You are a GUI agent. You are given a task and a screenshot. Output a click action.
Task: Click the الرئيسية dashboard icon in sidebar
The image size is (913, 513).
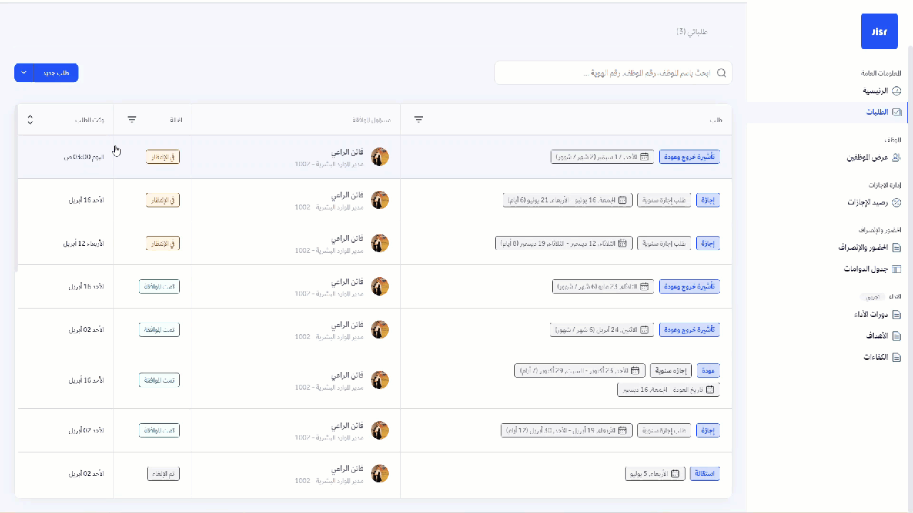(897, 91)
